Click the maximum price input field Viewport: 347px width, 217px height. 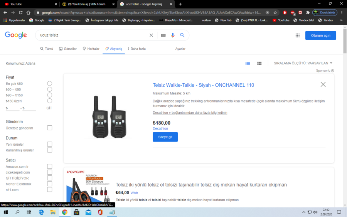click(29, 108)
